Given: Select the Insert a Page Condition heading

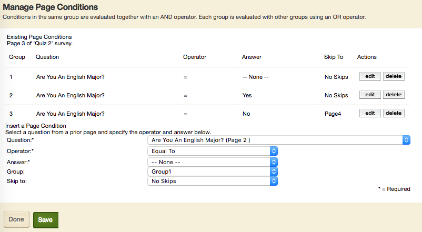Looking at the screenshot, I should pos(36,126).
